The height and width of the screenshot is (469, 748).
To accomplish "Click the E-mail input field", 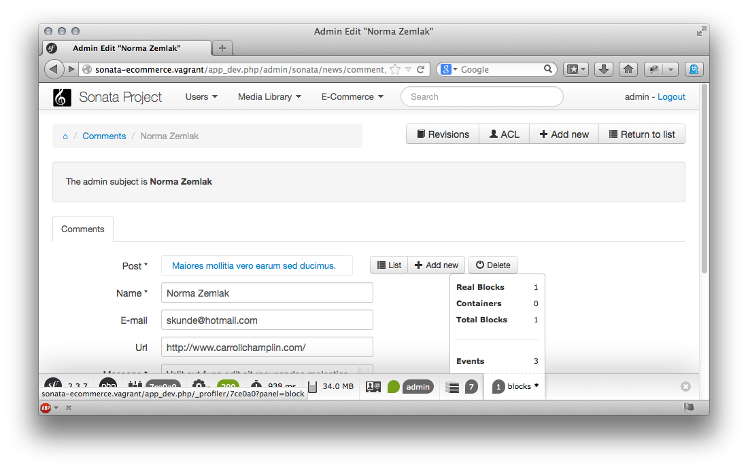I will click(267, 320).
